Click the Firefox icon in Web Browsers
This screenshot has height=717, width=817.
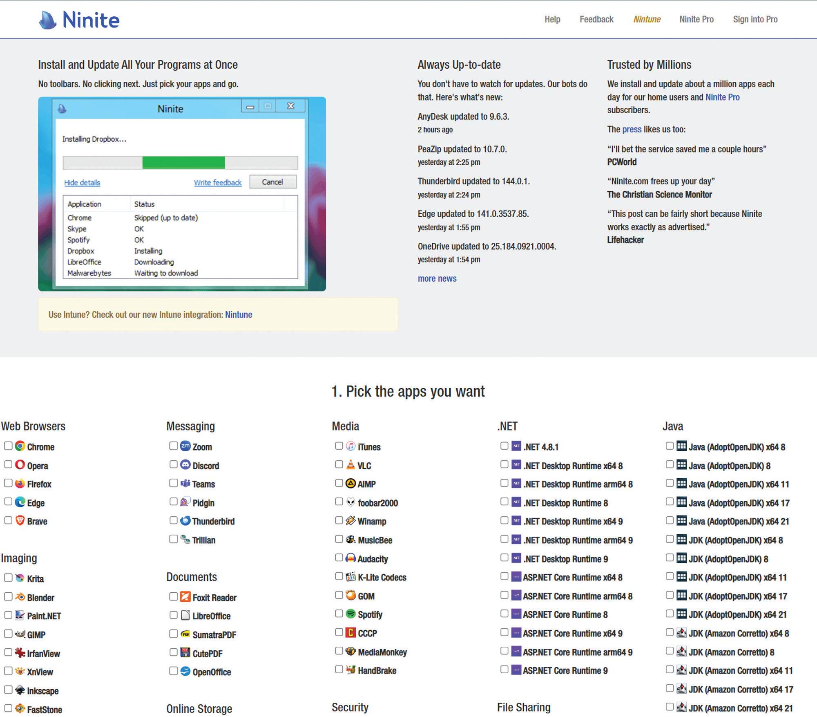[20, 483]
